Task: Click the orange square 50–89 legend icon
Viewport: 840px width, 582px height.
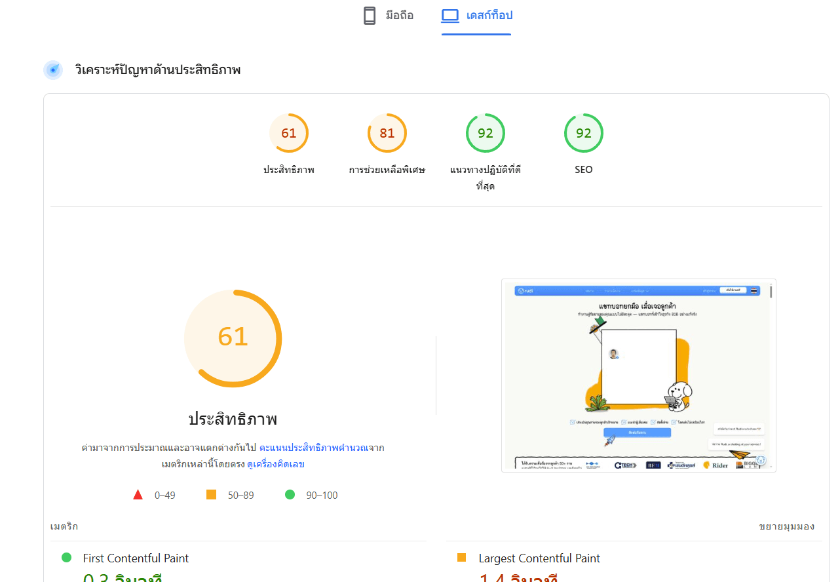Action: point(211,495)
